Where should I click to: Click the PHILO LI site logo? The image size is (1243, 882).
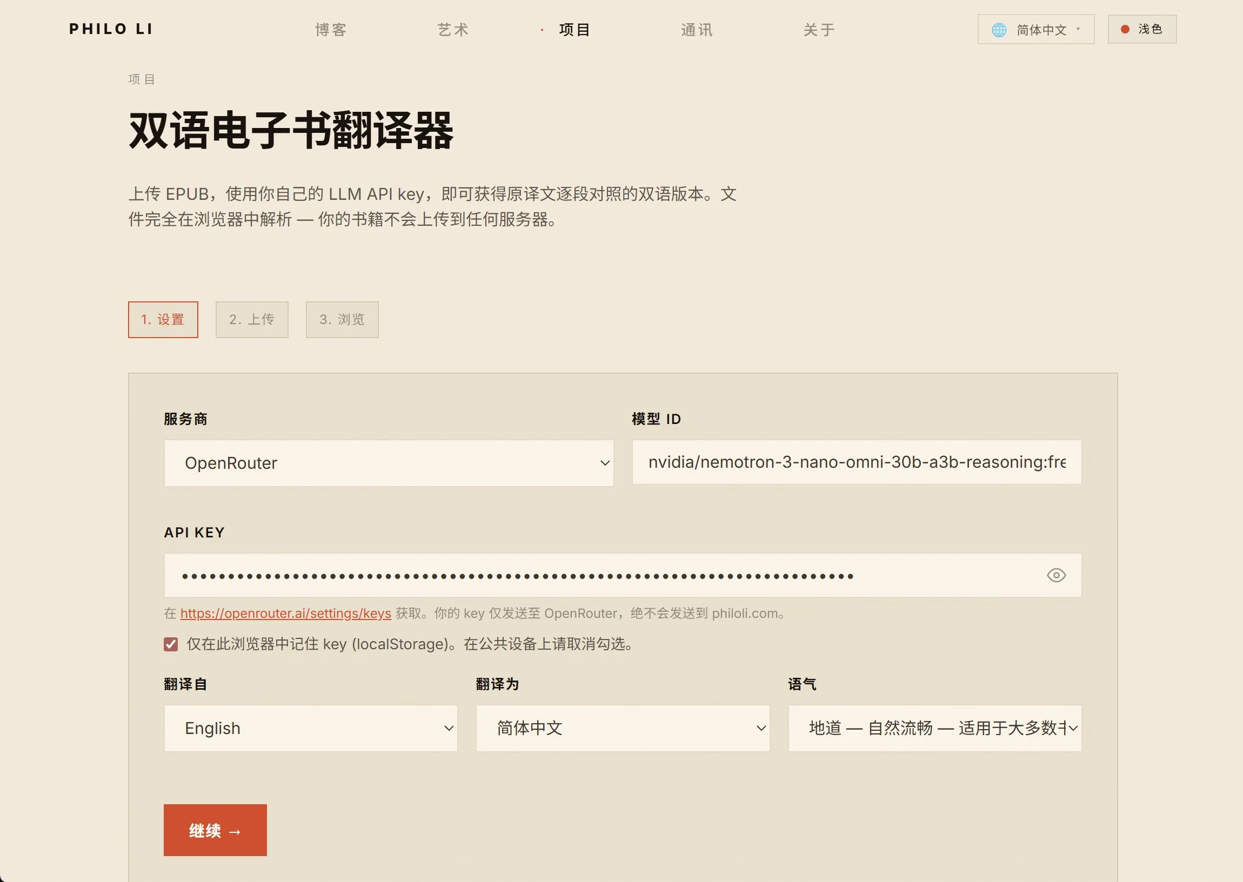tap(111, 29)
